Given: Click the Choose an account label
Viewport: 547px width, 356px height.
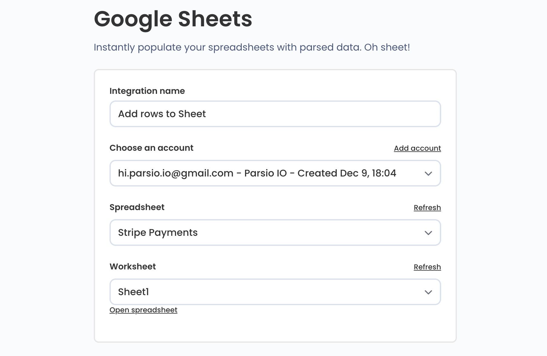Looking at the screenshot, I should pyautogui.click(x=151, y=148).
